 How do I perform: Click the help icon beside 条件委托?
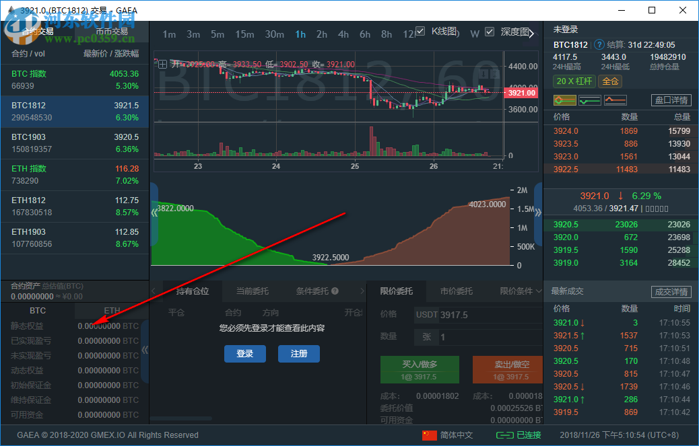click(335, 291)
